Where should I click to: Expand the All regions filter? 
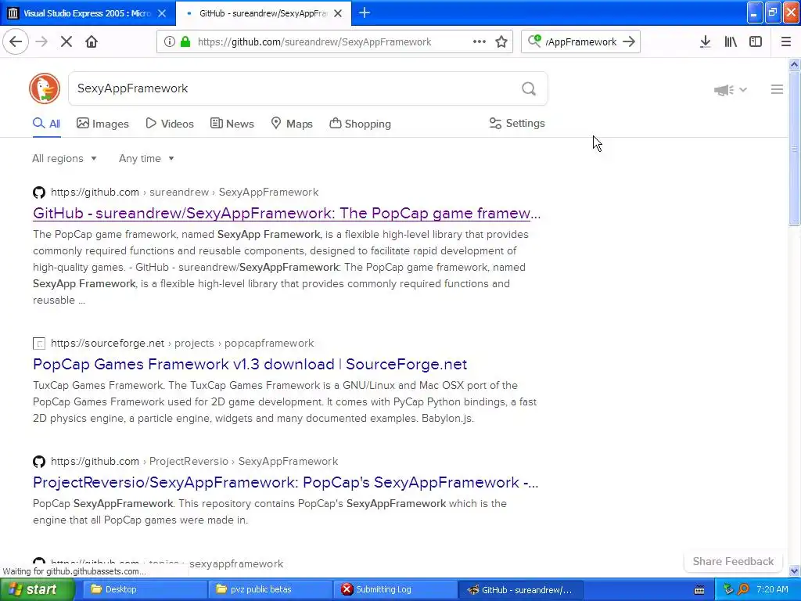pos(64,158)
